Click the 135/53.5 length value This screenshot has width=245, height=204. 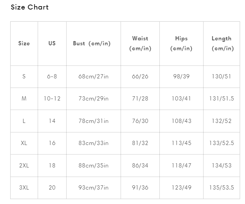pos(221,188)
